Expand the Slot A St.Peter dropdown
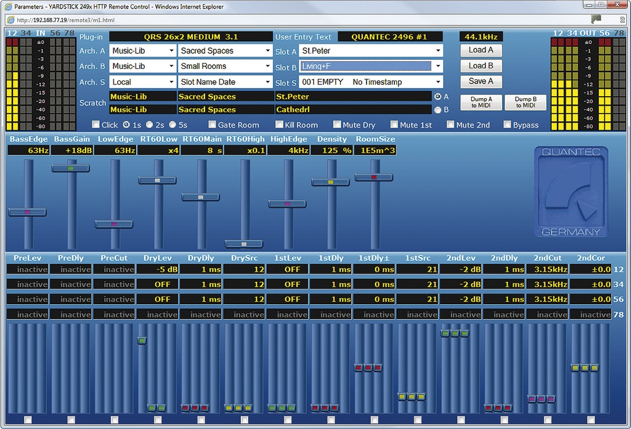 [371, 51]
